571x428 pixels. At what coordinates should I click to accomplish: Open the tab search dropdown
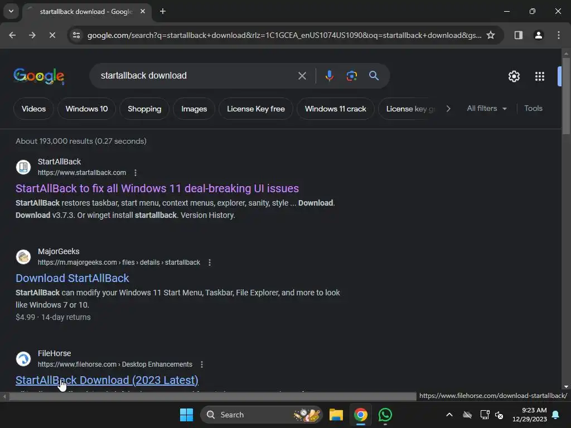click(11, 11)
